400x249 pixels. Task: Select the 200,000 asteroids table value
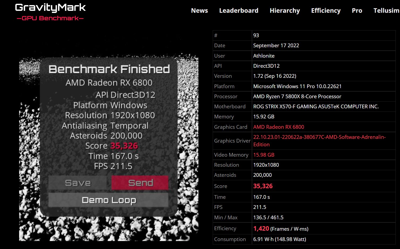pyautogui.click(x=262, y=175)
